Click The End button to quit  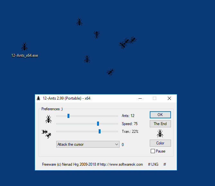click(160, 124)
